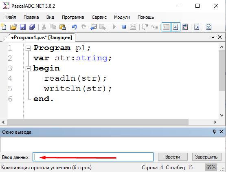Screen dimensions: 226x172
Task: Collapse the Program p1 code block
Action: [x=28, y=49]
